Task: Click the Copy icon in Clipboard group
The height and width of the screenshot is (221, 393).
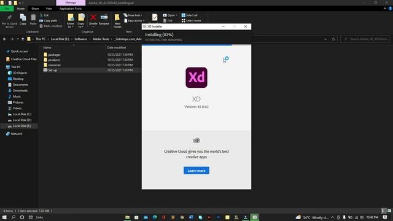Action: pos(23,18)
